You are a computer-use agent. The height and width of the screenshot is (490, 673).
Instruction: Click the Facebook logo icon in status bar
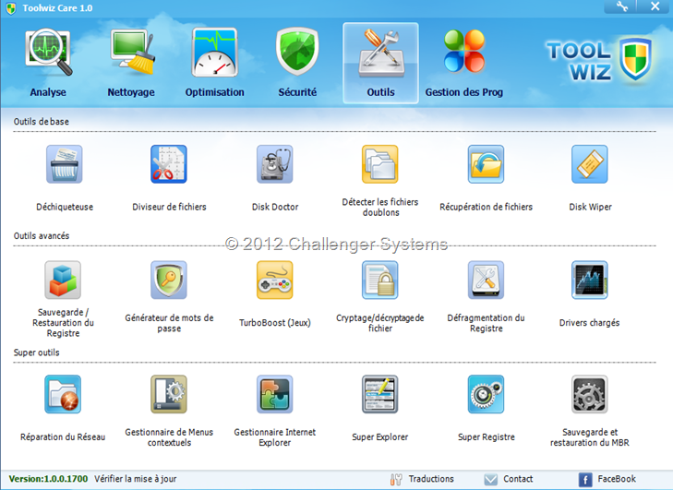(x=585, y=479)
